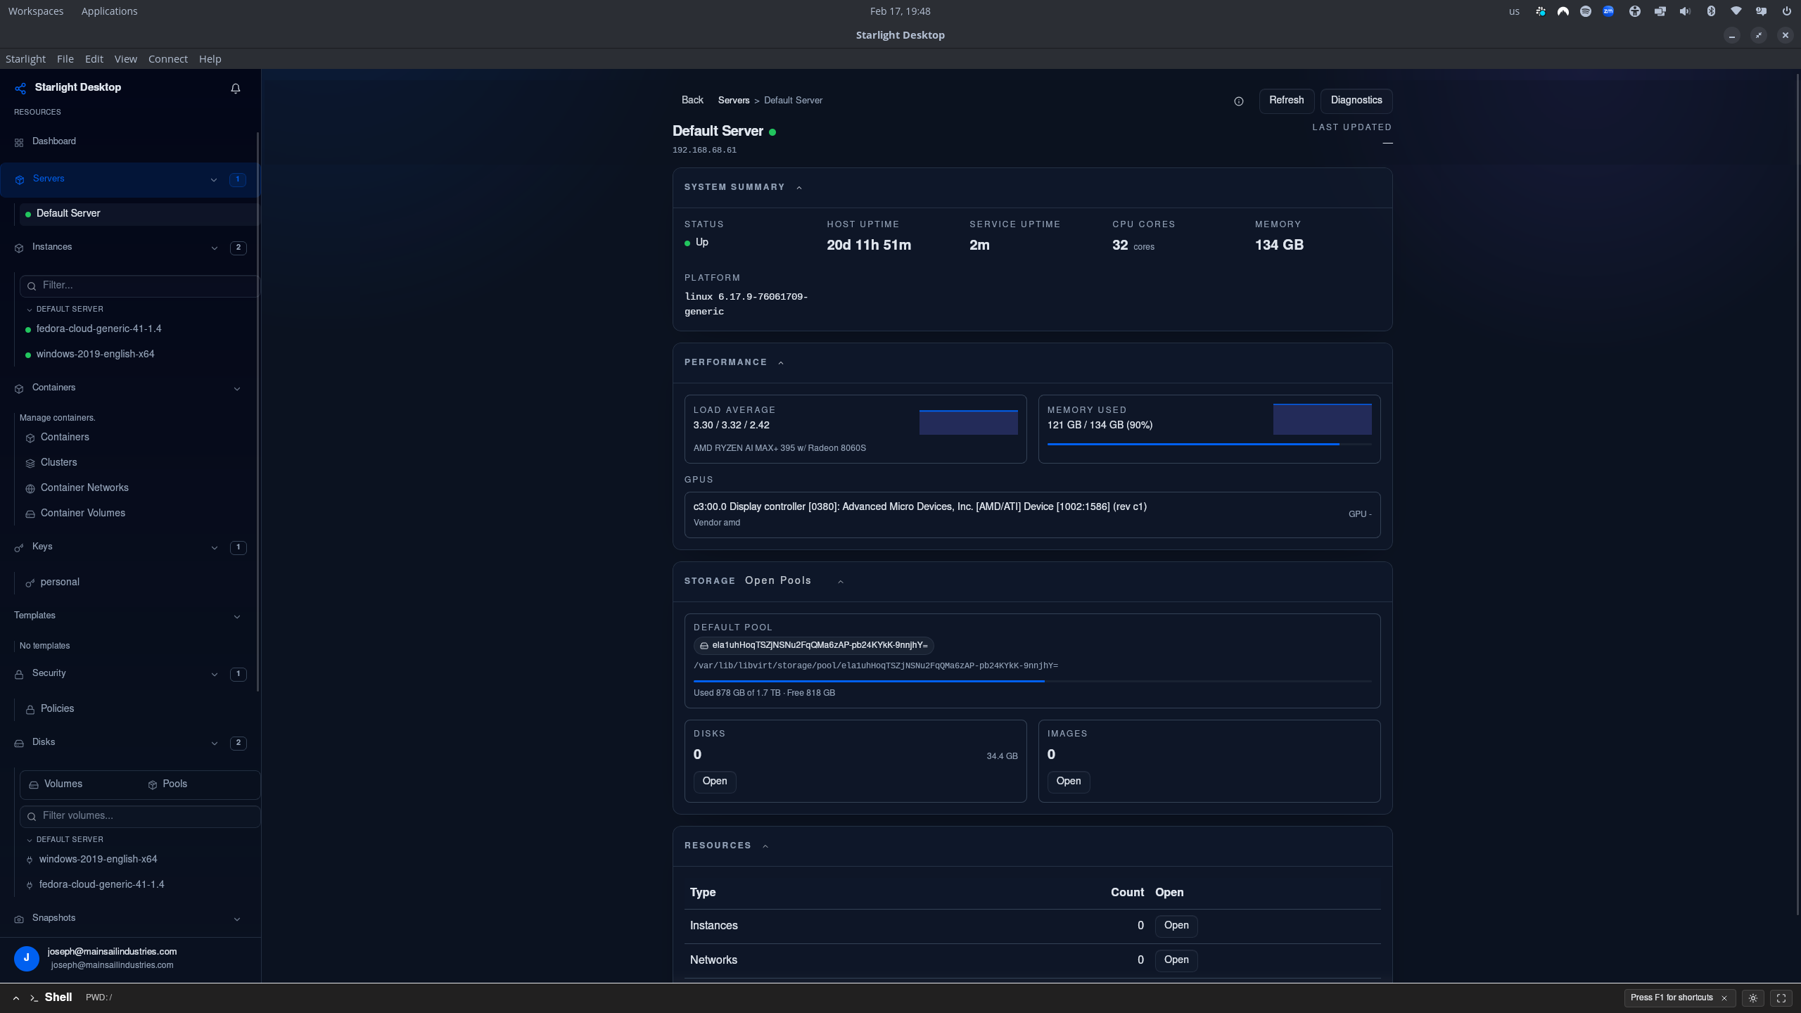Click the Memory Used progress bar
Screen dimensions: 1801x1013
click(1209, 445)
